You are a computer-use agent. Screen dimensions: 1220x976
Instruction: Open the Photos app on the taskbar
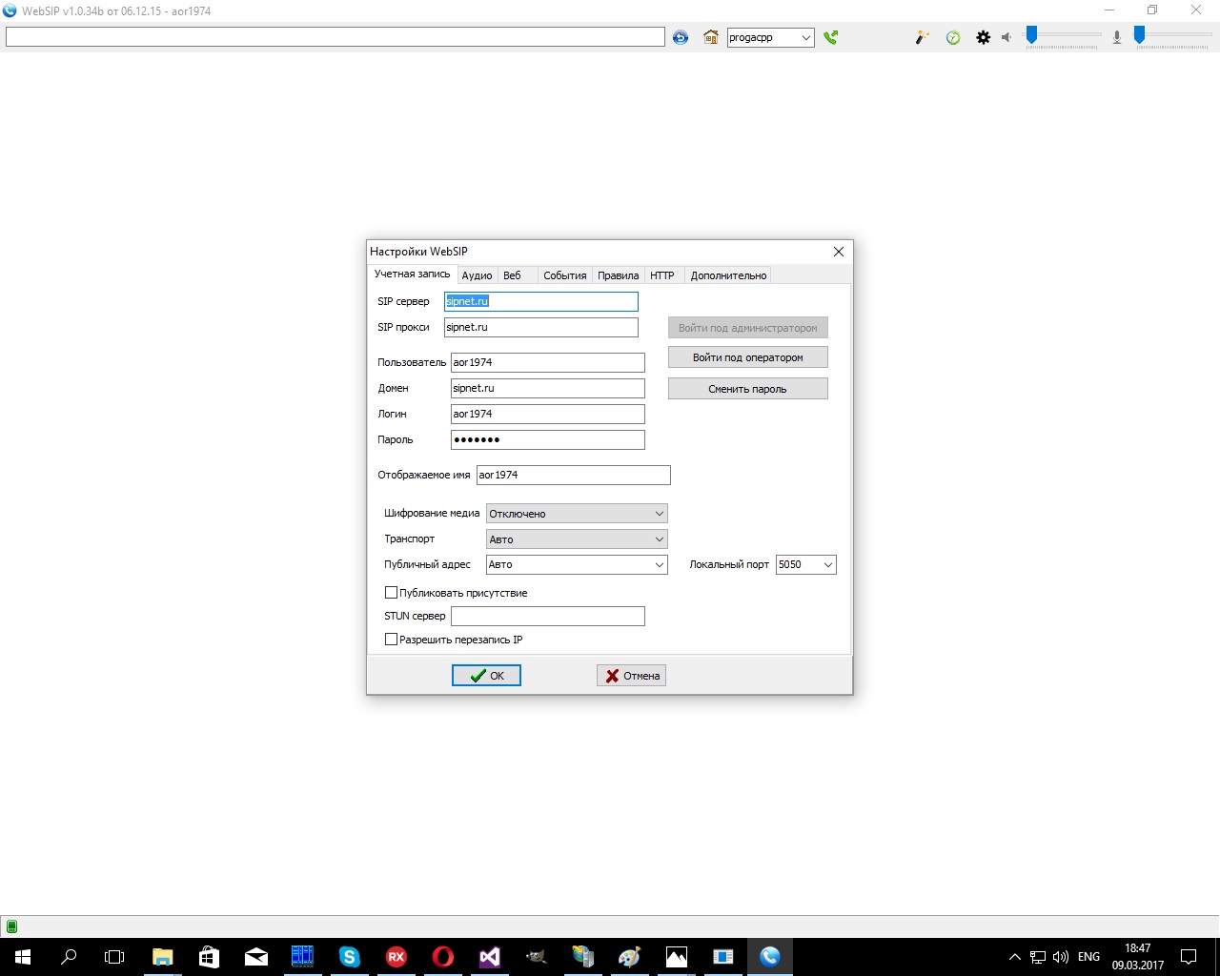click(676, 957)
